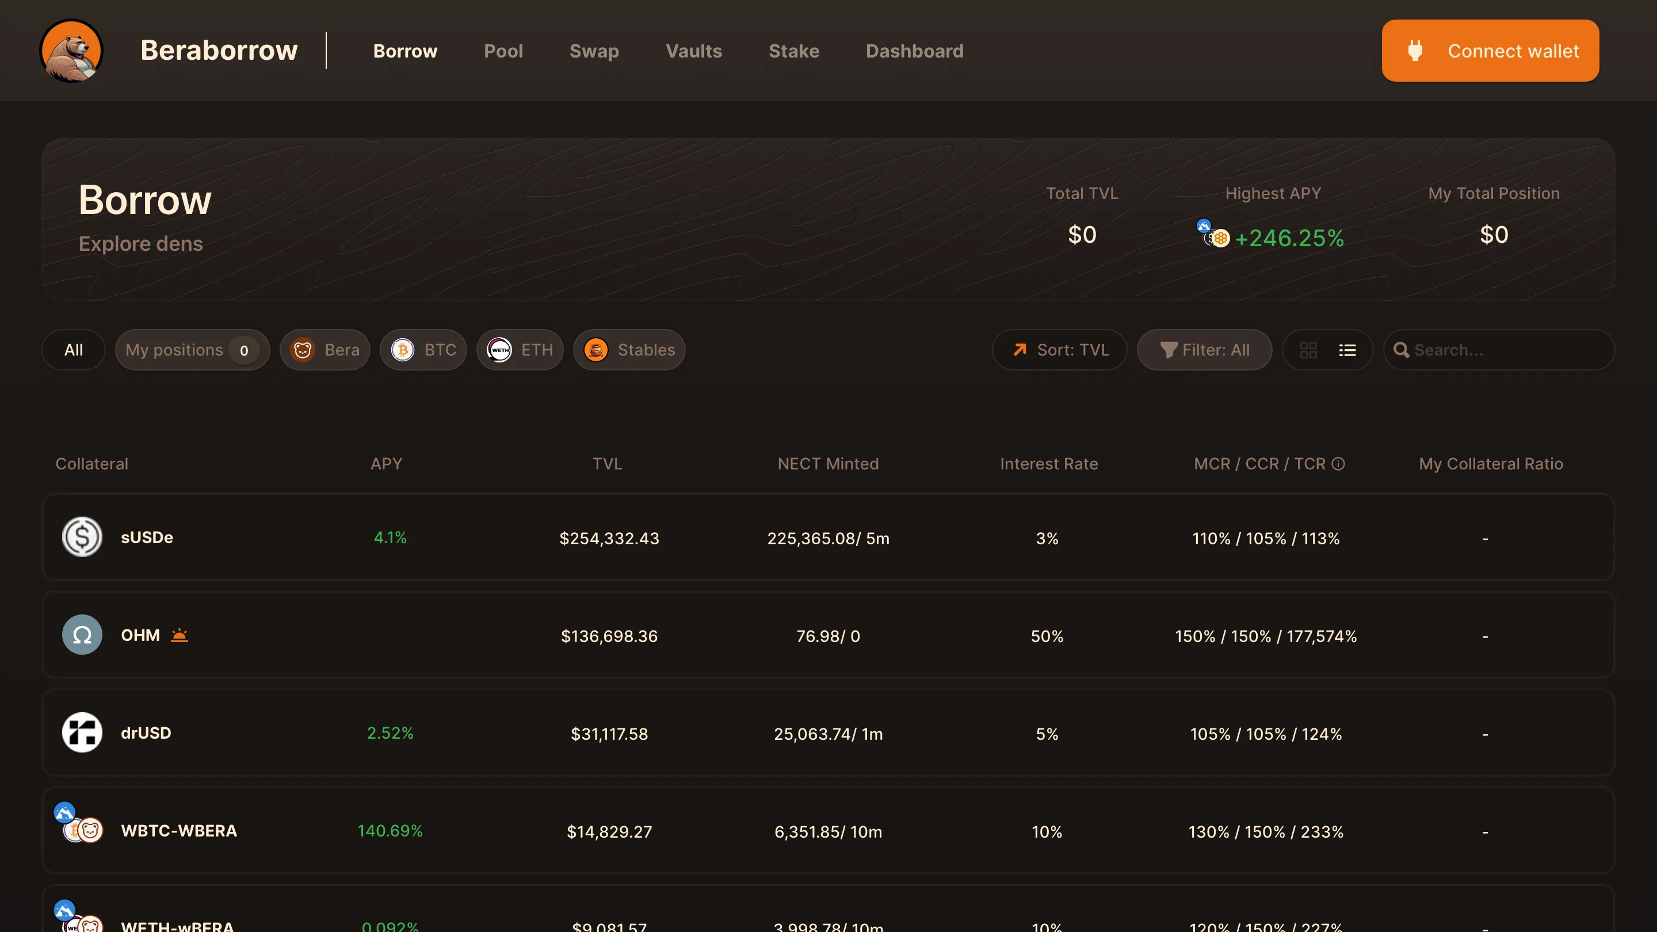1657x932 pixels.
Task: Open the Sort: TVL dropdown
Action: coord(1059,350)
